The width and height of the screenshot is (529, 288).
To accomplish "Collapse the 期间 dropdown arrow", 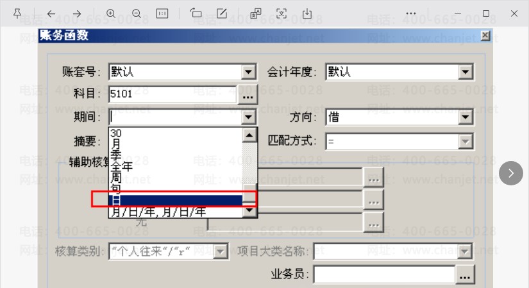I will (248, 117).
